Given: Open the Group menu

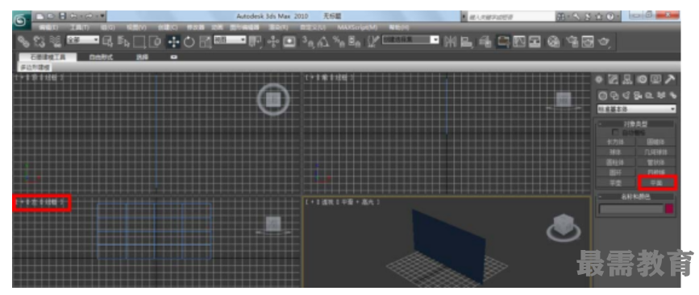Looking at the screenshot, I should pos(107,27).
